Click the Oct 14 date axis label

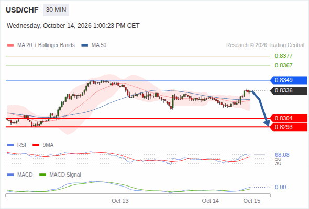[210, 201]
